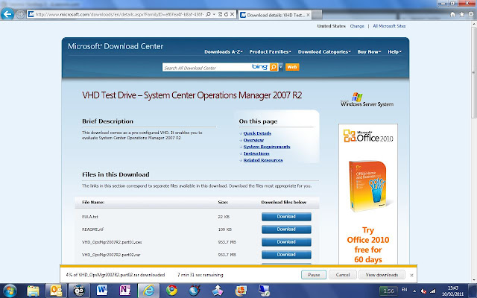The image size is (477, 298).
Task: Close the 'Download details' tab
Action: 308,15
